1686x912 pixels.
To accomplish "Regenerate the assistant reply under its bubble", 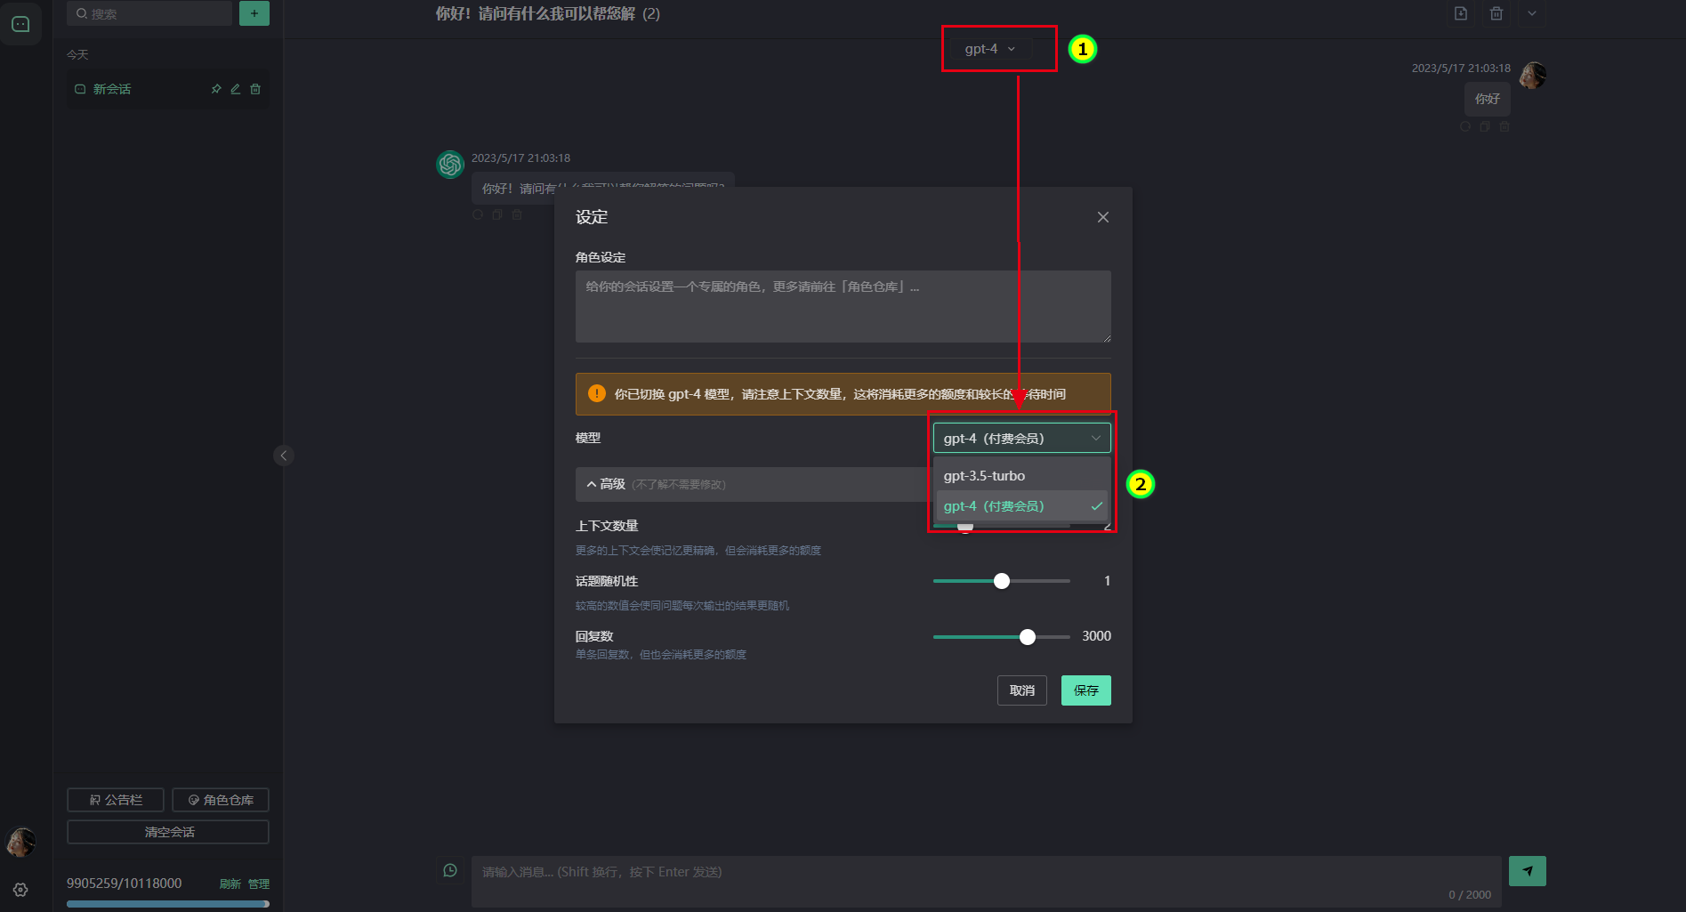I will click(x=478, y=214).
